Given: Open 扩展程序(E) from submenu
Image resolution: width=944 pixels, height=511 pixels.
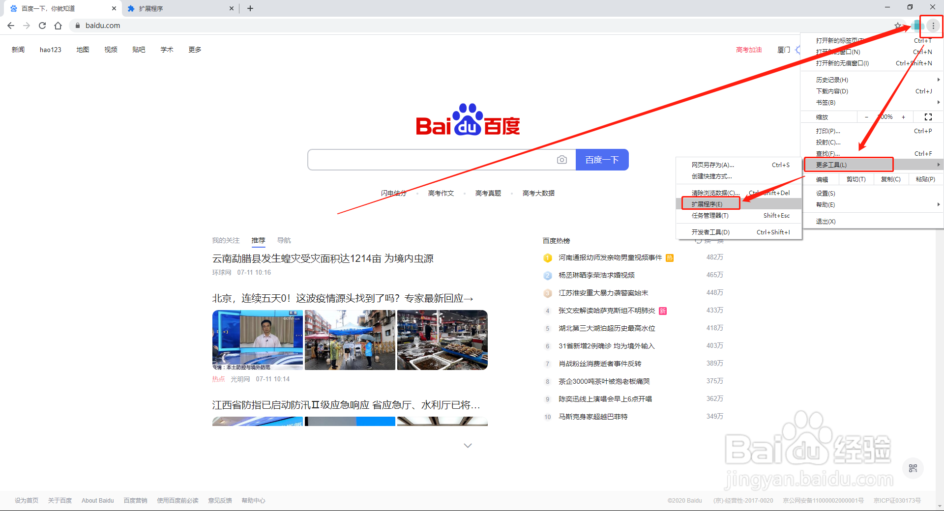Looking at the screenshot, I should [739, 204].
